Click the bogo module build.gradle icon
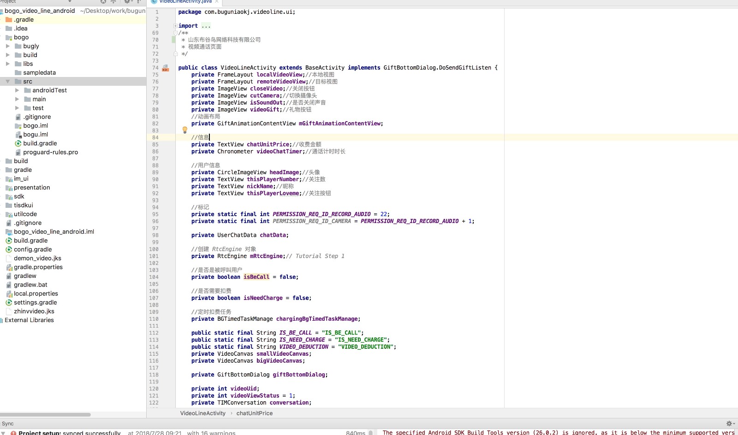 click(18, 143)
